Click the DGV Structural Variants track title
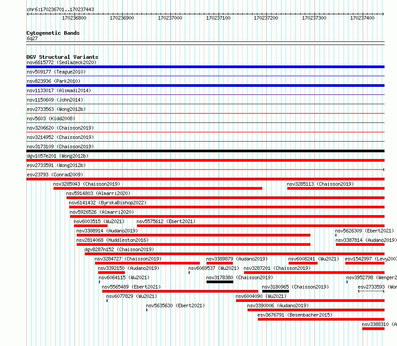The height and width of the screenshot is (346, 397). click(x=62, y=57)
